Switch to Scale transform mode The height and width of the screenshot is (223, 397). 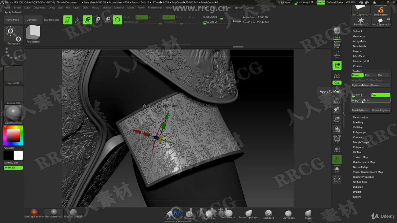click(97, 20)
